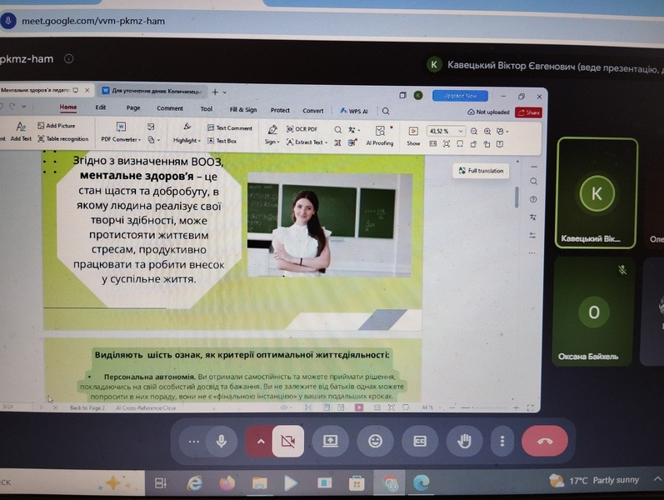
Task: Click the AI Proofing icon
Action: 380,136
